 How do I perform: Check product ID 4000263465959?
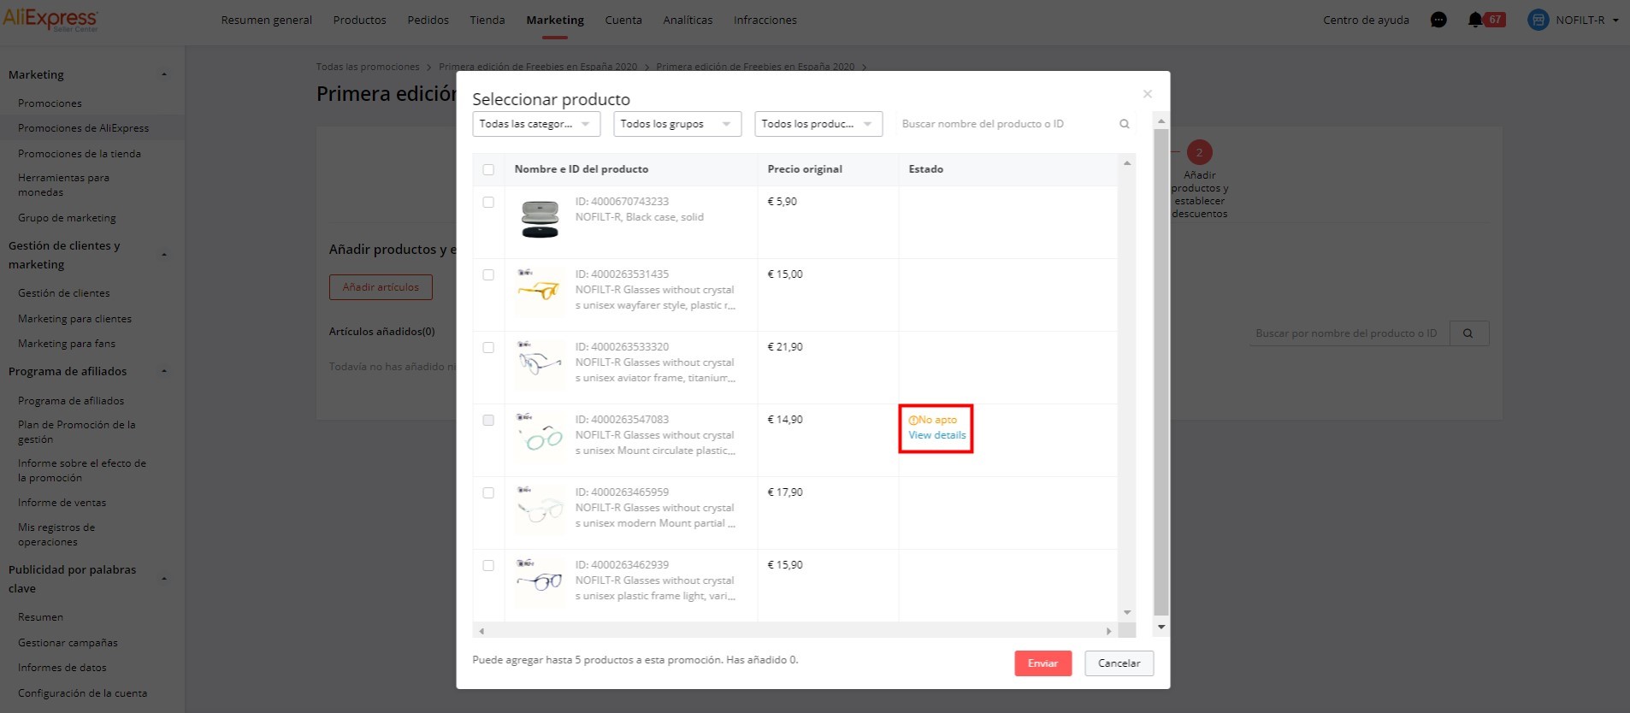point(488,493)
